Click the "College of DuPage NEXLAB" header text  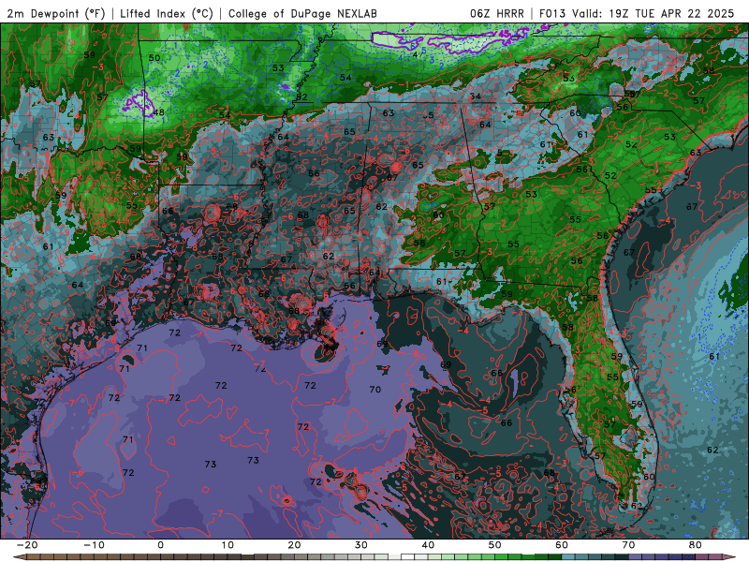(302, 13)
